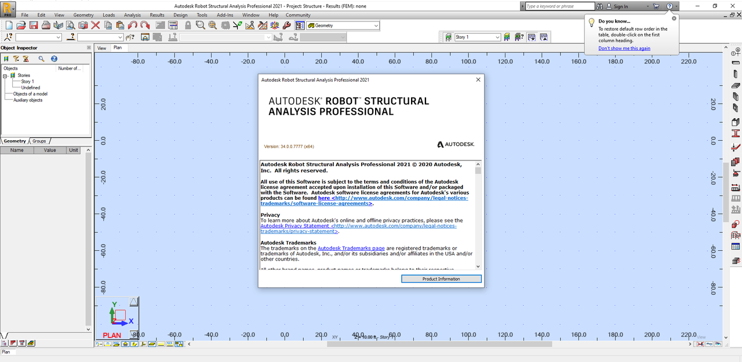Click Don't show me this again link

[x=624, y=49]
